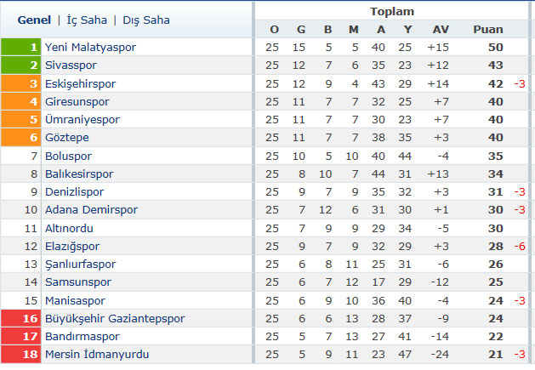This screenshot has height=370, width=535.
Task: Click the AV column header
Action: pyautogui.click(x=441, y=30)
